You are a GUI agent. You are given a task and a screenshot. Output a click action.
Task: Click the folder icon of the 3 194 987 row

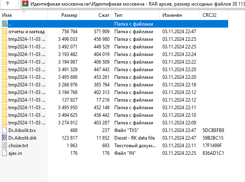pyautogui.click(x=4, y=62)
